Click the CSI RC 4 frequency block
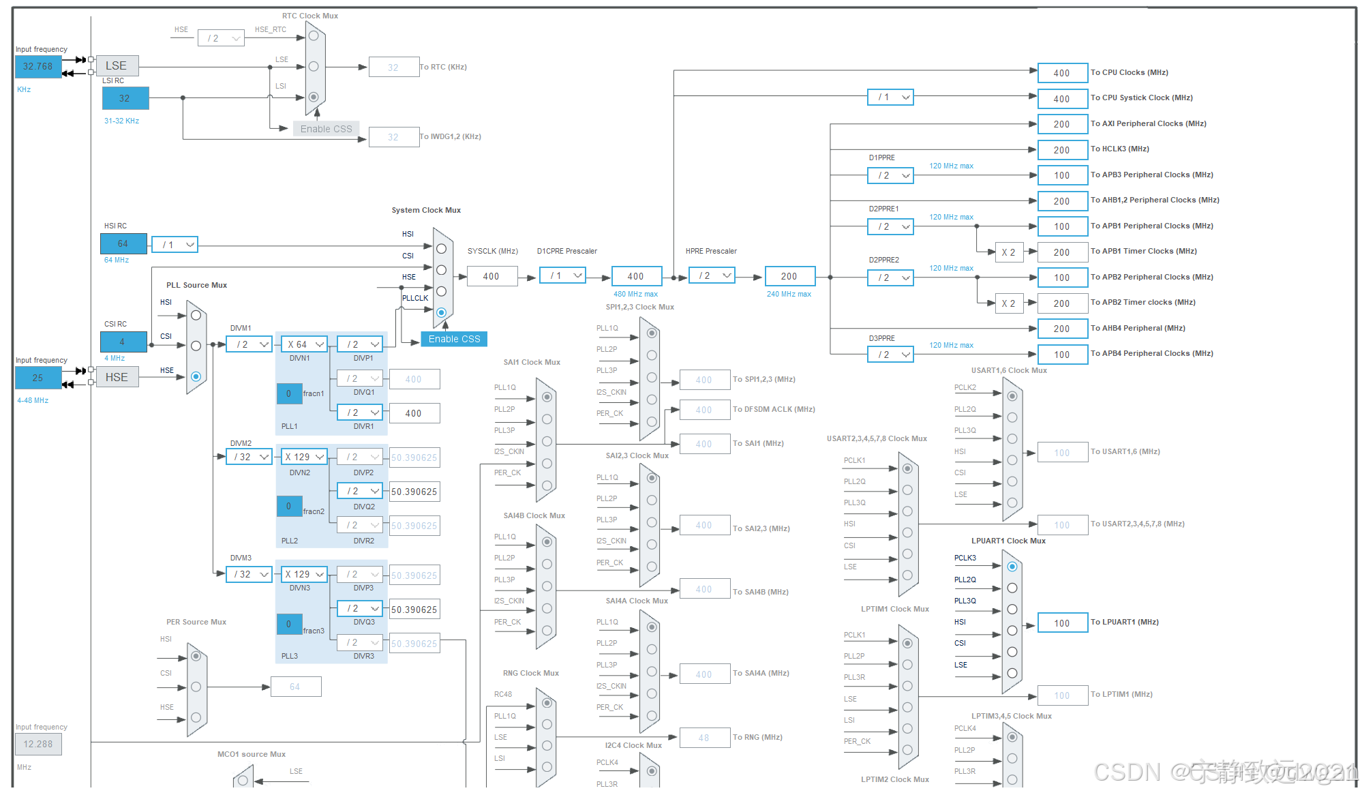This screenshot has width=1362, height=795. [123, 342]
